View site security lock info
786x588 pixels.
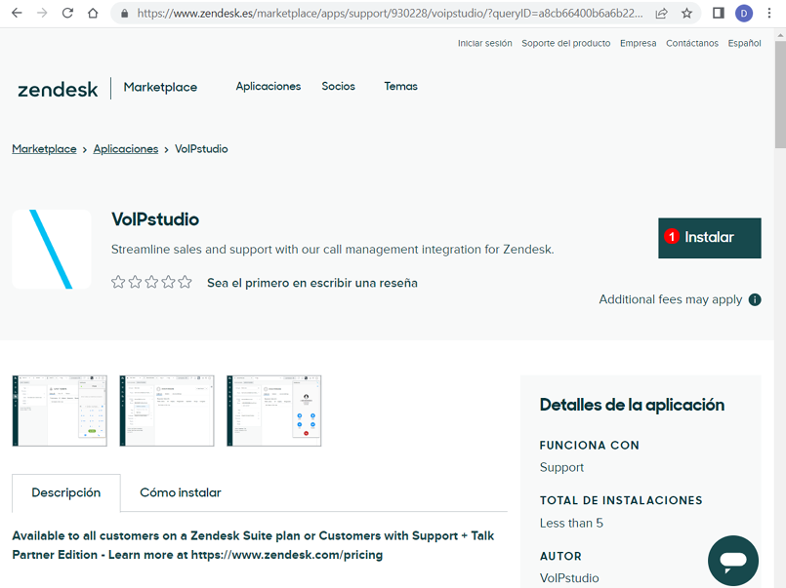click(x=125, y=14)
